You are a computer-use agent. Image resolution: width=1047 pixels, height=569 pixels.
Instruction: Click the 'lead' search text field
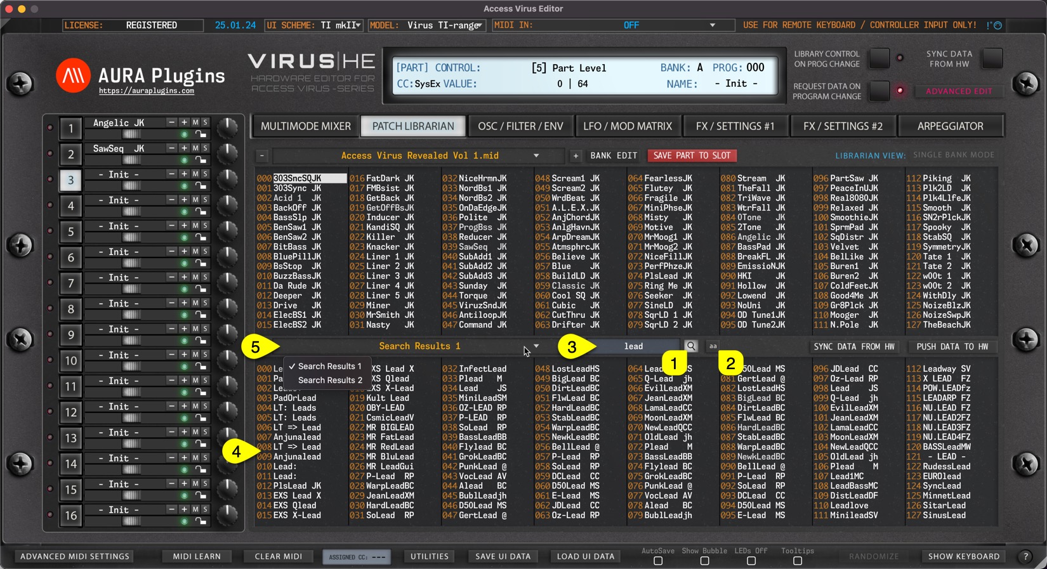[x=633, y=346]
